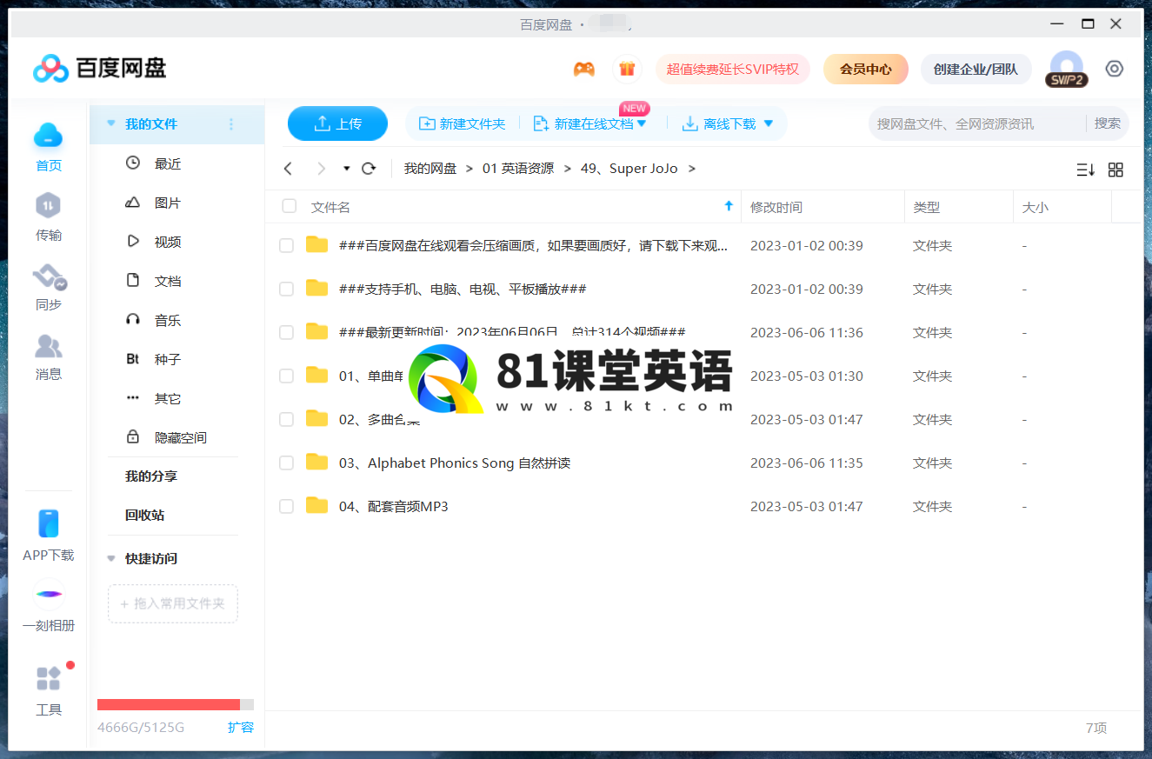This screenshot has width=1152, height=759.
Task: Click the 上传 upload button
Action: point(337,123)
